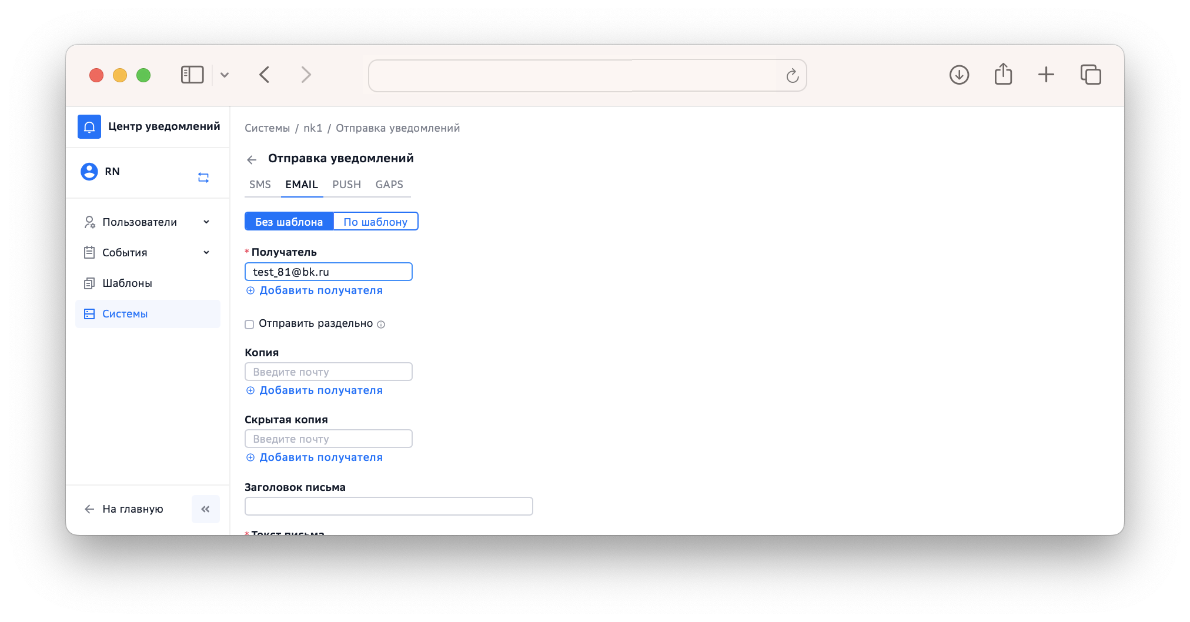This screenshot has width=1190, height=622.
Task: Click the RN user avatar icon
Action: 89,172
